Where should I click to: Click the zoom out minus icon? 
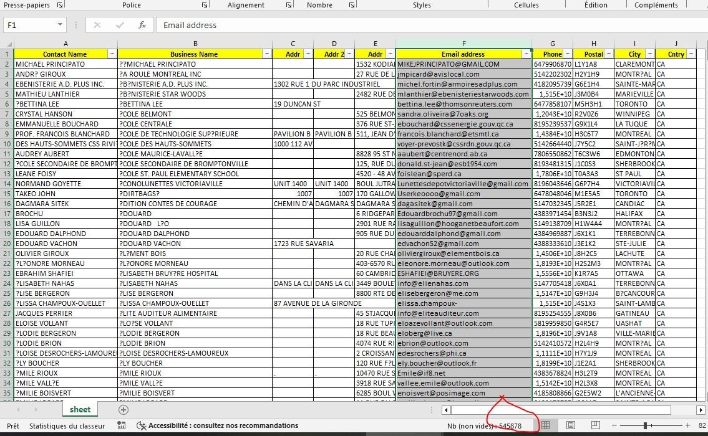pyautogui.click(x=614, y=425)
